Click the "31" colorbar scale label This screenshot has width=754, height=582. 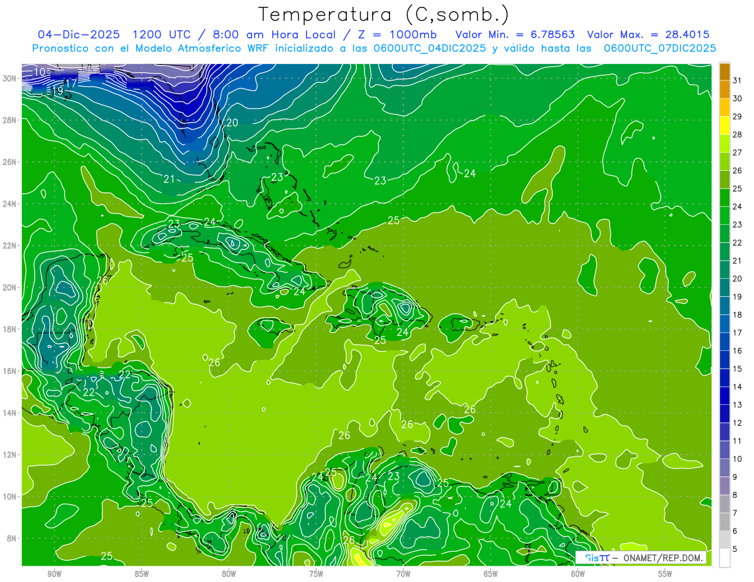[x=738, y=80]
